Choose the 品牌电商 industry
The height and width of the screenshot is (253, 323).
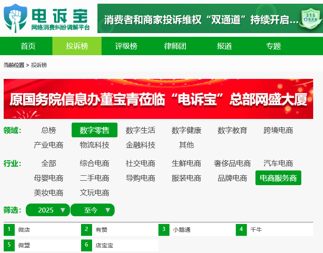tap(233, 178)
